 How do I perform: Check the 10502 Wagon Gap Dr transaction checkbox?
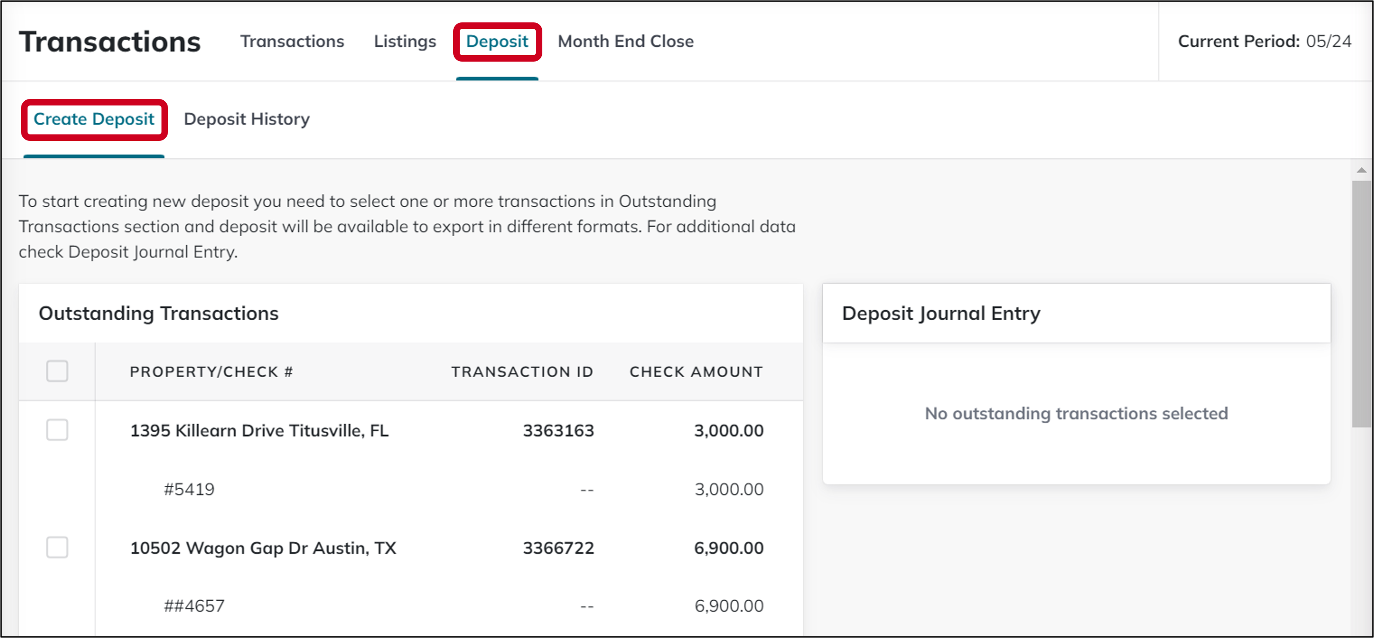point(57,547)
